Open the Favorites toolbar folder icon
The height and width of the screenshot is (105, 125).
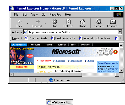(x=113, y=22)
